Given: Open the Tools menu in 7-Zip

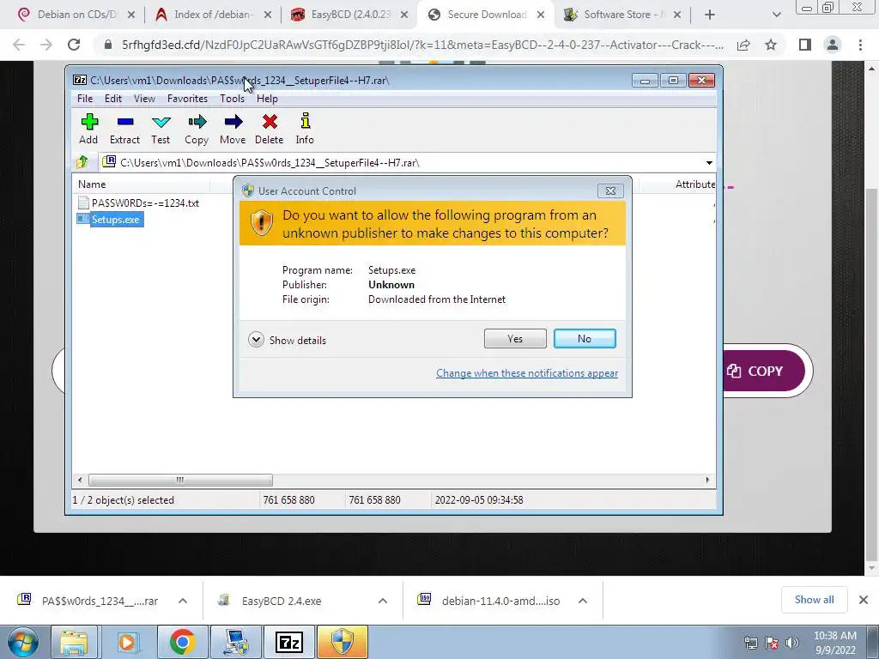Looking at the screenshot, I should (232, 99).
